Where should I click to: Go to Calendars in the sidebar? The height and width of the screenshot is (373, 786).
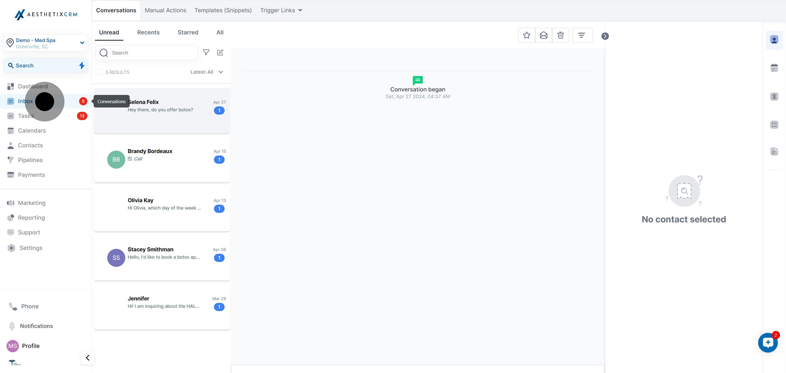[x=32, y=130]
